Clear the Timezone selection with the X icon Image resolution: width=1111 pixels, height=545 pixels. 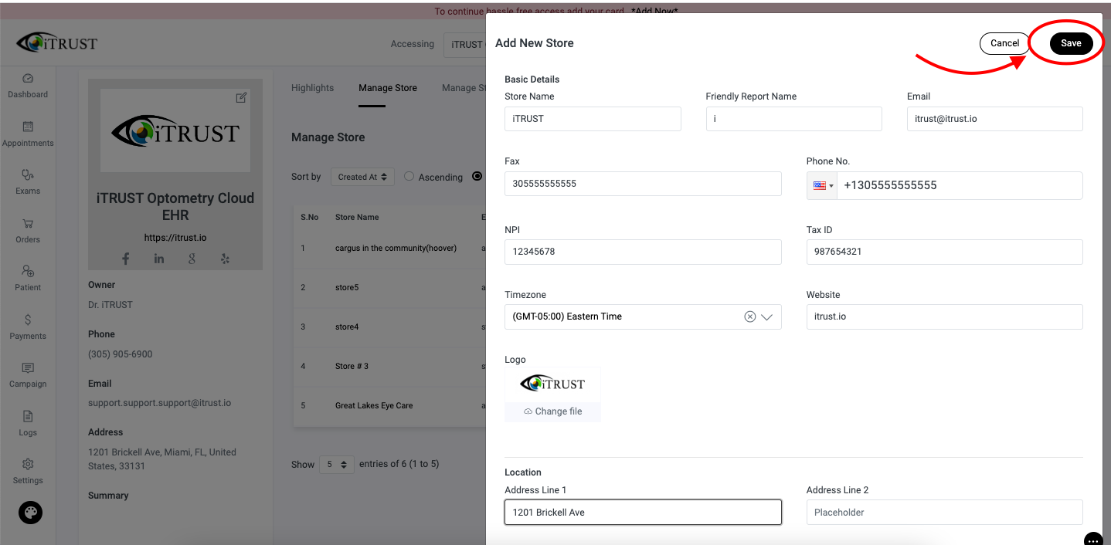tap(749, 316)
